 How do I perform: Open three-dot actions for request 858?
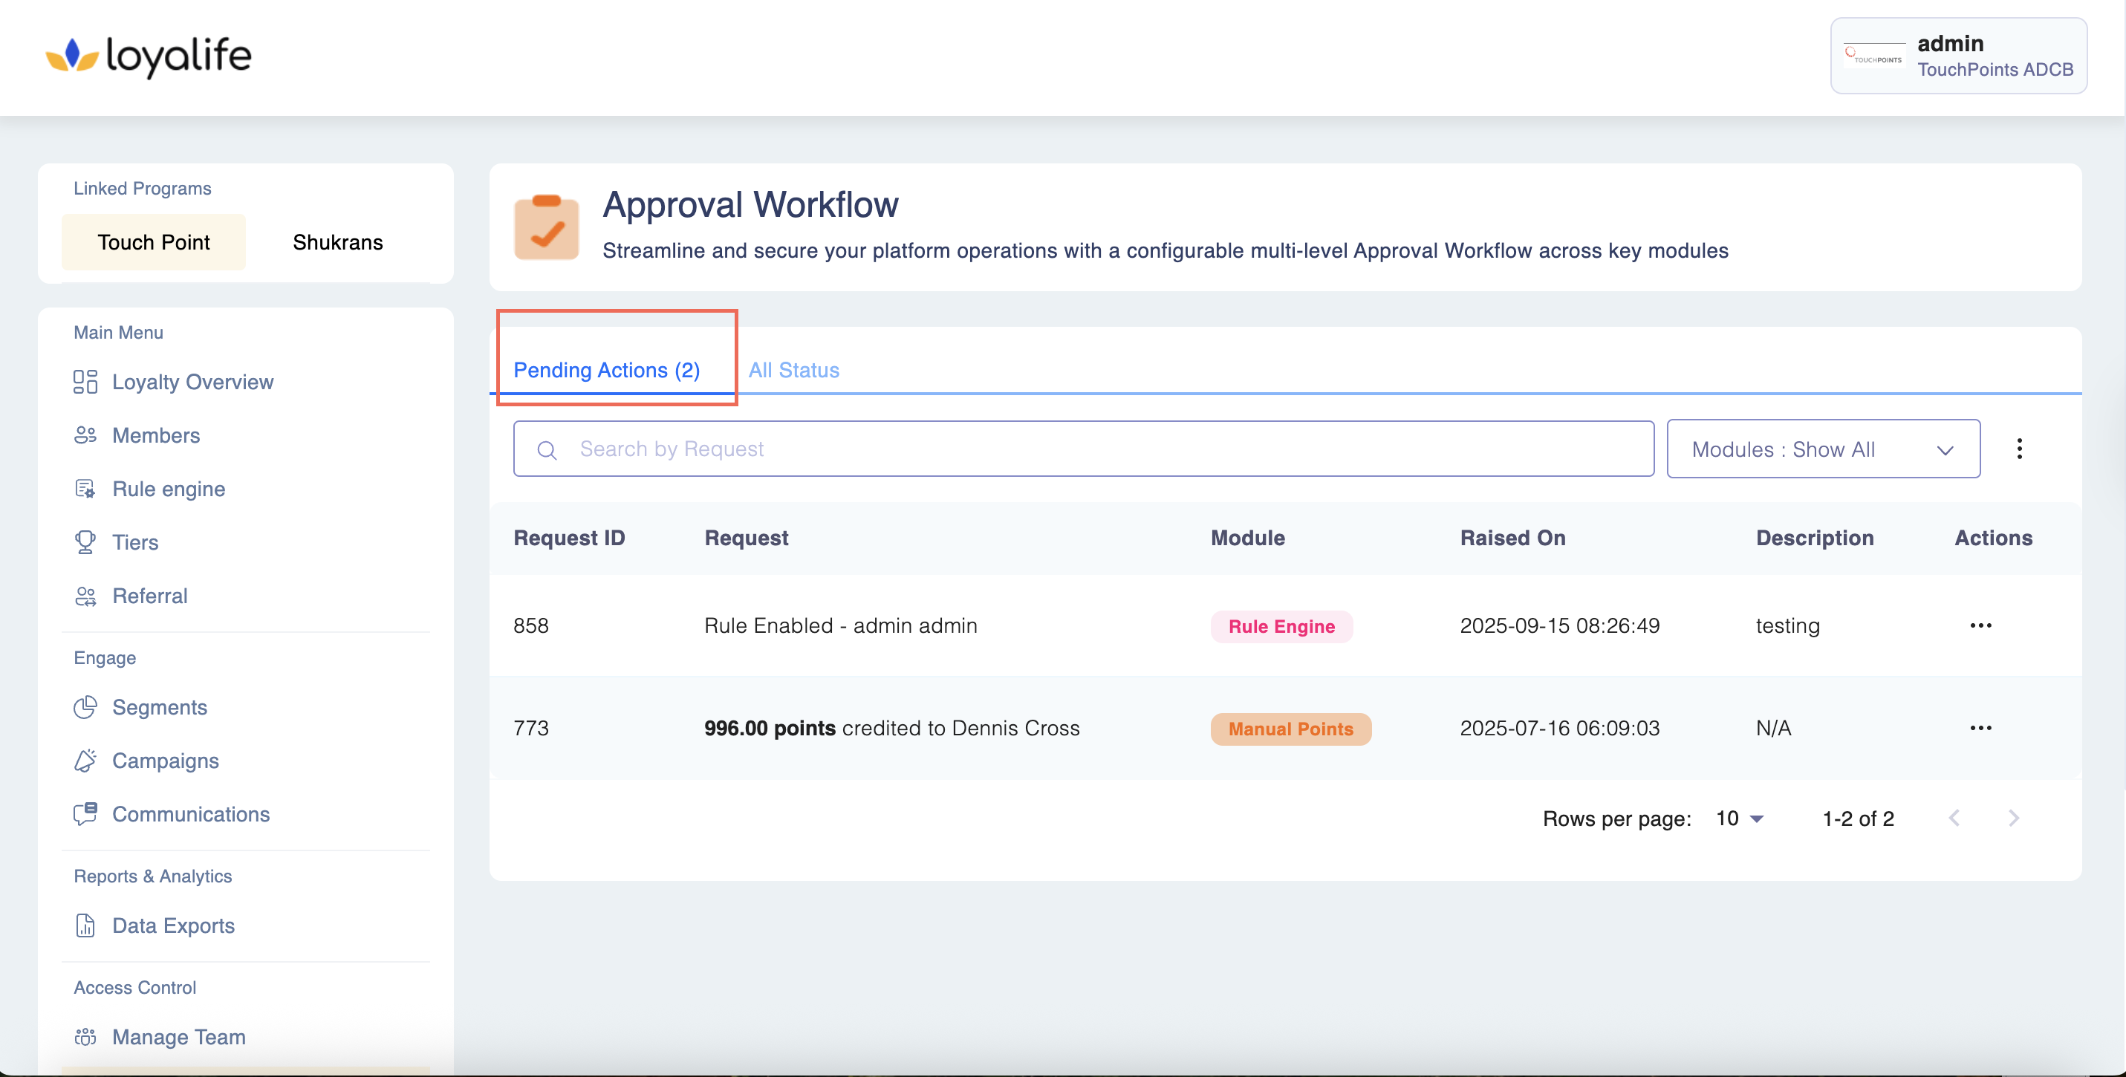(1980, 625)
